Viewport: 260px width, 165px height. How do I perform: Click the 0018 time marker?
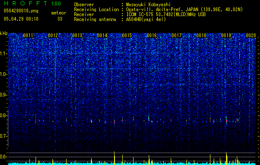coord(201,35)
